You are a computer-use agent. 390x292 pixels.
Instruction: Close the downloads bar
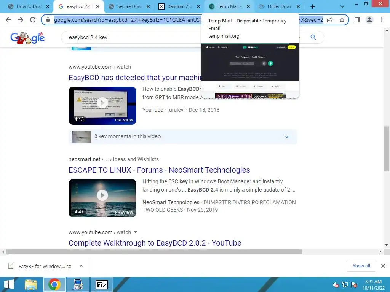tap(383, 266)
